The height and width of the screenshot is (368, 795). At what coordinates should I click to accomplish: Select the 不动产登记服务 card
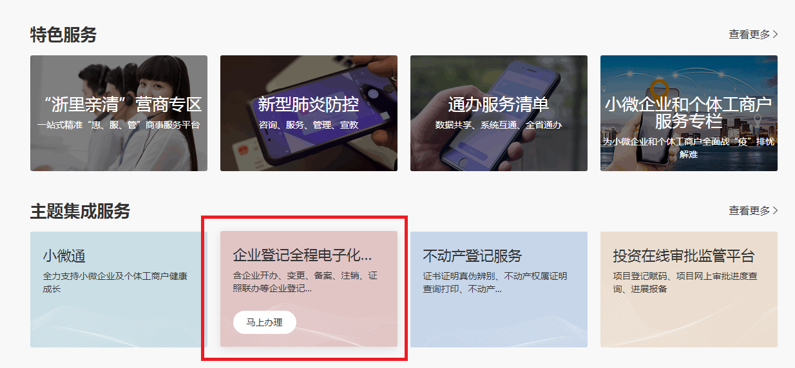point(499,290)
